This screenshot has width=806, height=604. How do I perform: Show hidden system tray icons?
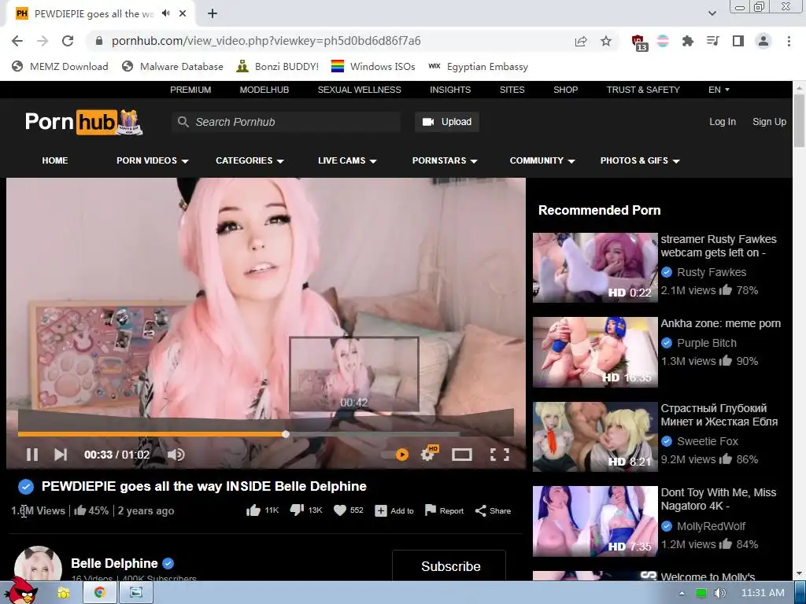click(682, 593)
